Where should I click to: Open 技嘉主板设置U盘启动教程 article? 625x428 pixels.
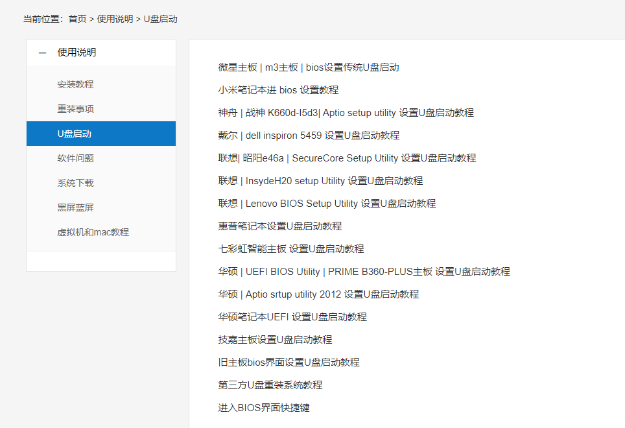(x=275, y=340)
